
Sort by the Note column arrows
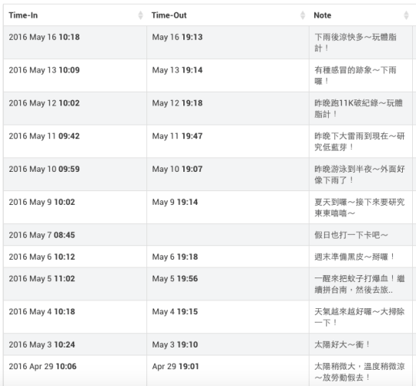(x=406, y=15)
